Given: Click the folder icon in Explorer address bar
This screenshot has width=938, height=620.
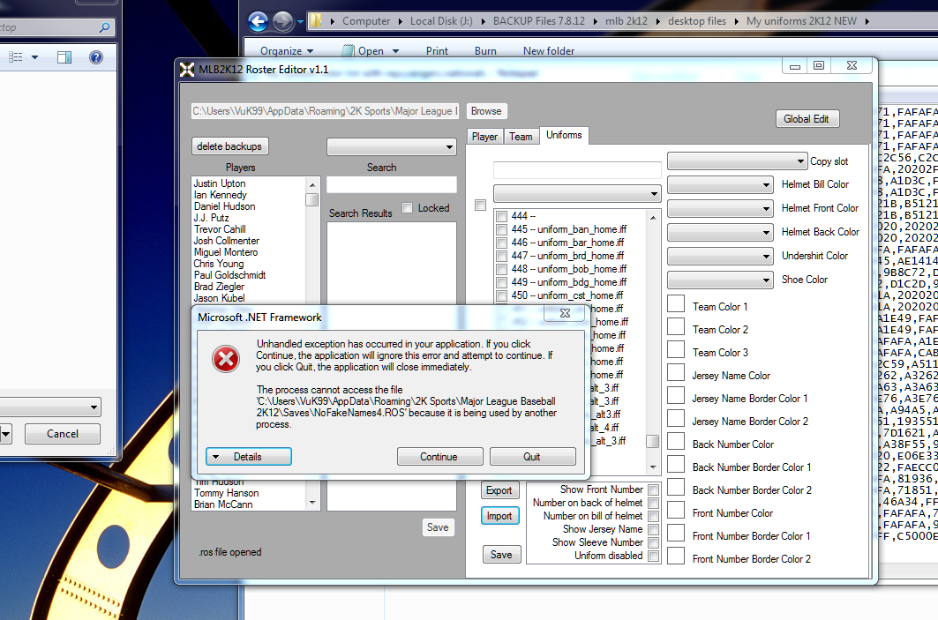Looking at the screenshot, I should [x=316, y=21].
